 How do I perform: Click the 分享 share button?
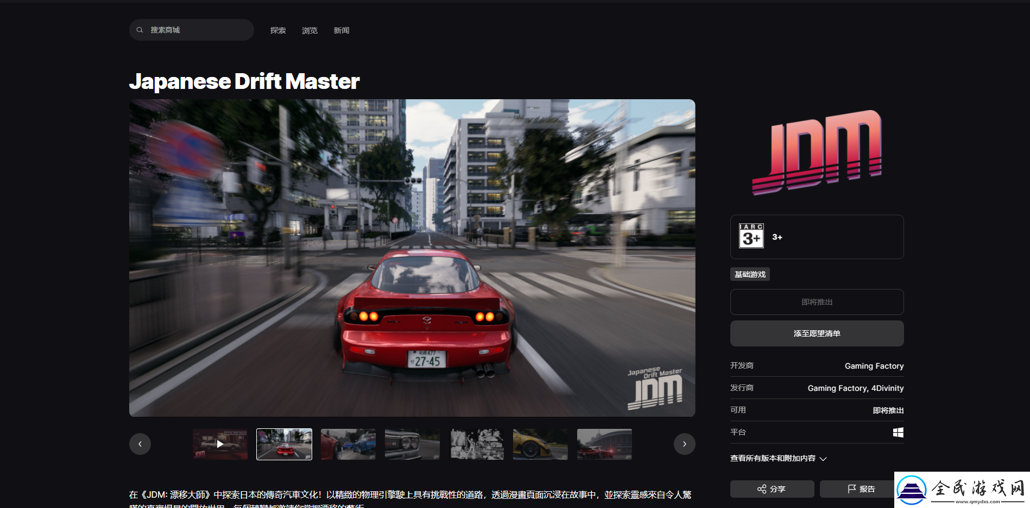coord(772,489)
